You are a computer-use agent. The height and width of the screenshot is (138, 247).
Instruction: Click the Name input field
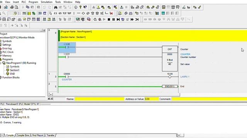click(x=99, y=99)
